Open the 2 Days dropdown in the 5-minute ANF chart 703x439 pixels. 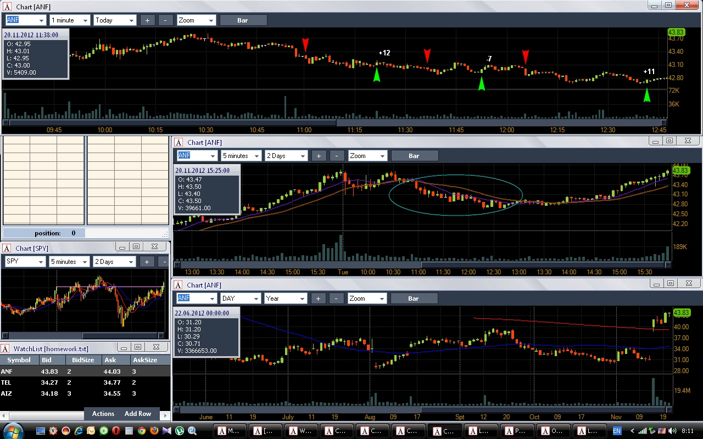pyautogui.click(x=286, y=156)
